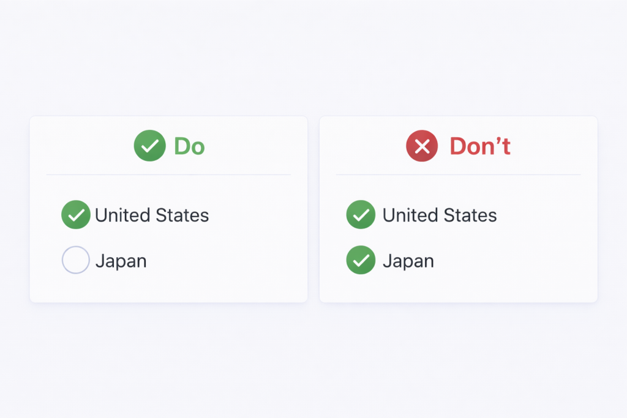Toggle United States radio in the Don't card
The height and width of the screenshot is (418, 627).
pos(361,215)
